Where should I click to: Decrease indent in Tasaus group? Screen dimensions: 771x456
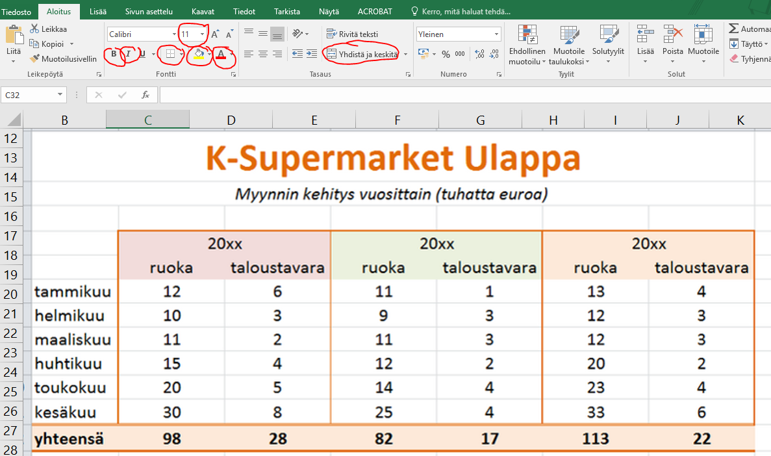[x=297, y=54]
